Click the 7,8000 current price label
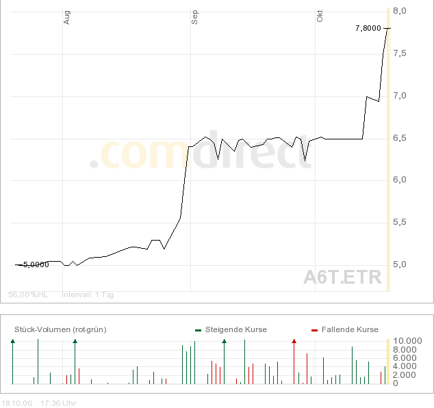This screenshot has height=408, width=434. [368, 28]
